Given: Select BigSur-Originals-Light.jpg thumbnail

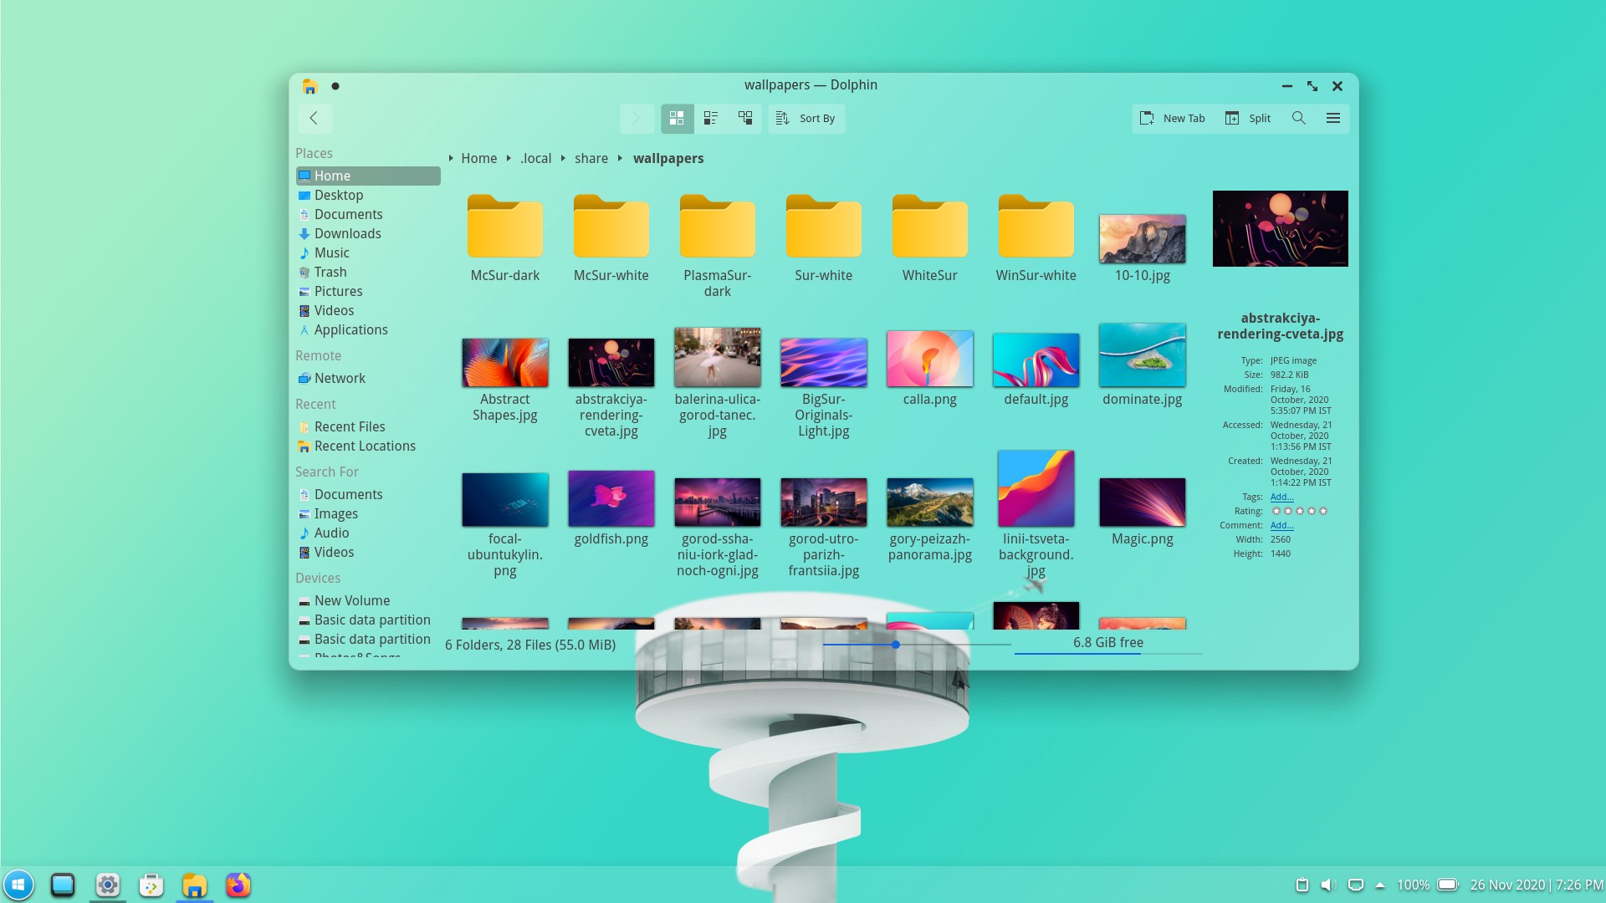Looking at the screenshot, I should [x=824, y=362].
